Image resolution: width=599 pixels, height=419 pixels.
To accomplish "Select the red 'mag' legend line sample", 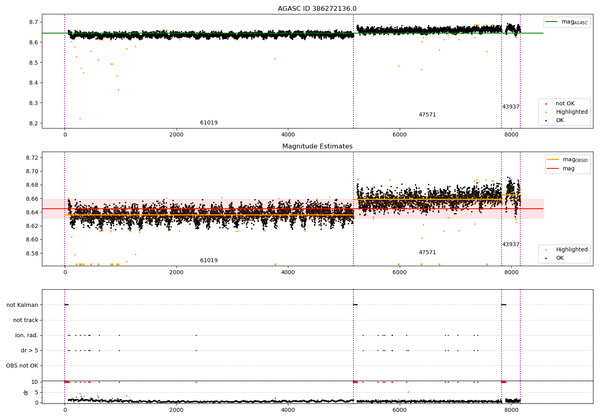I will [553, 168].
